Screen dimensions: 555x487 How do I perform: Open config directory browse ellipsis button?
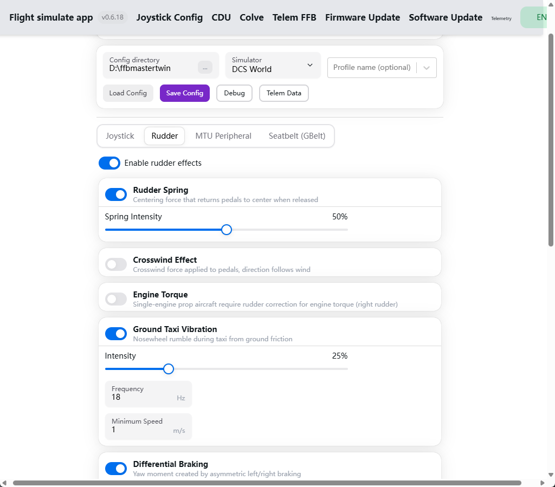[x=205, y=67]
